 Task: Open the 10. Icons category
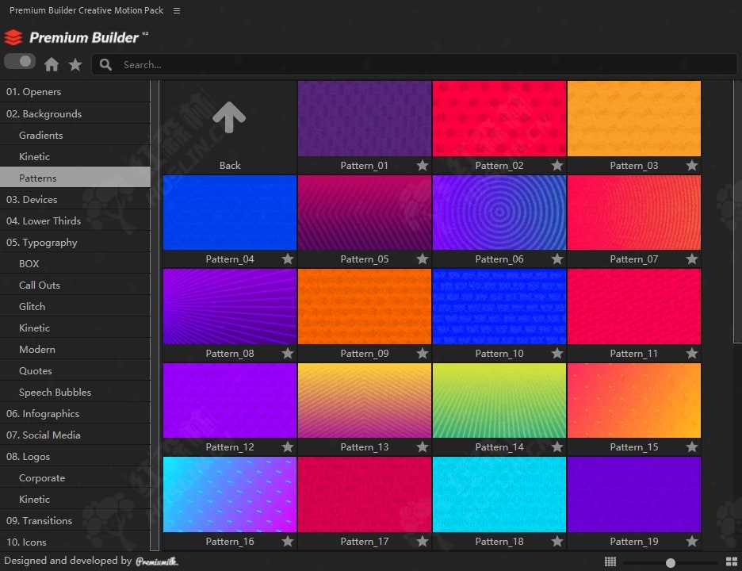click(x=75, y=542)
